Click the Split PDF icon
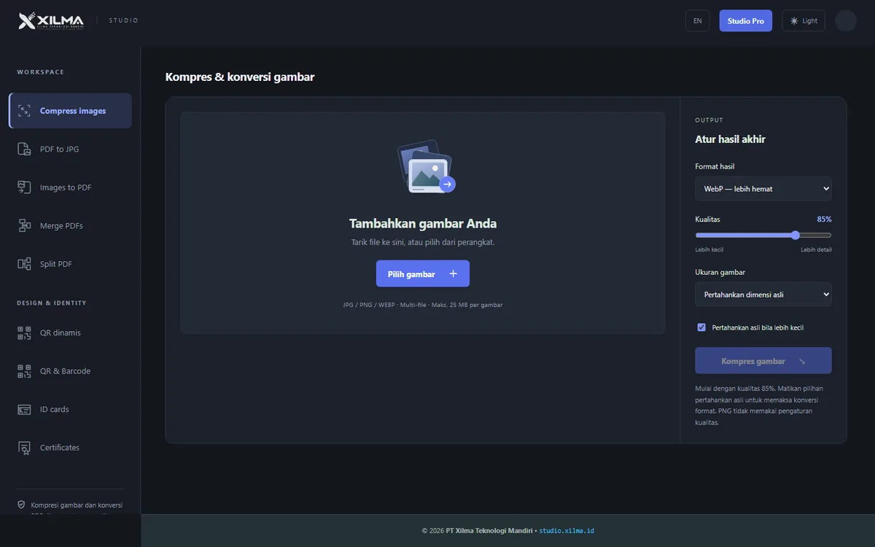 click(24, 264)
